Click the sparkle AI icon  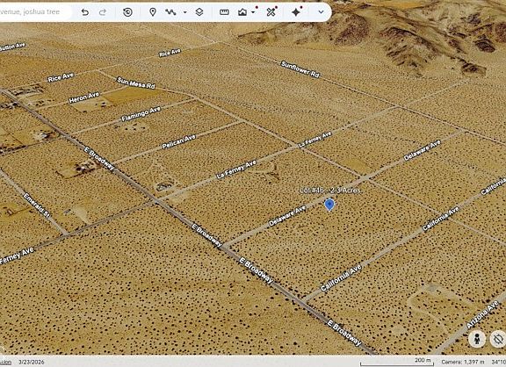point(296,12)
